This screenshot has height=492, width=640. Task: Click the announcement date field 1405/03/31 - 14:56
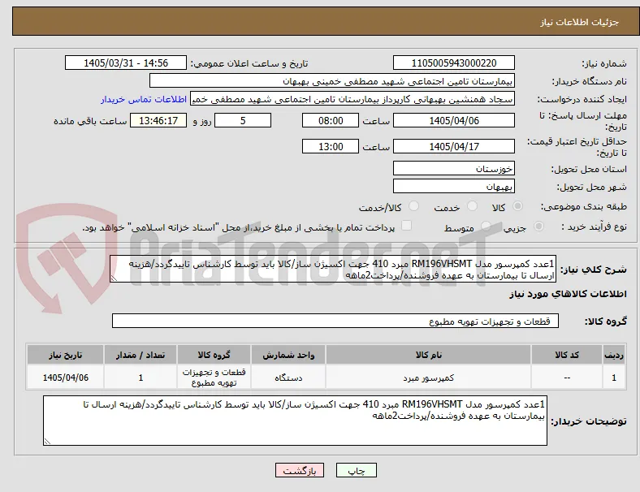click(126, 63)
